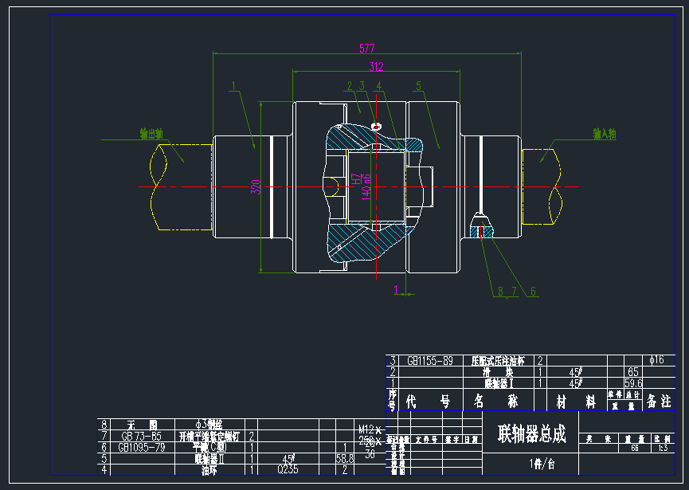Image resolution: width=689 pixels, height=490 pixels.
Task: Select the part name φ3钢丝
Action: 209,425
